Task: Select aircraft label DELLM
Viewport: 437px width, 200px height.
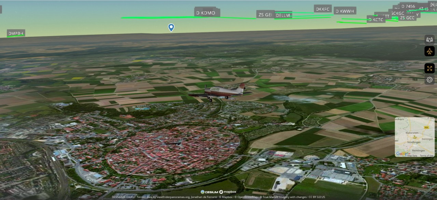Action: click(283, 15)
